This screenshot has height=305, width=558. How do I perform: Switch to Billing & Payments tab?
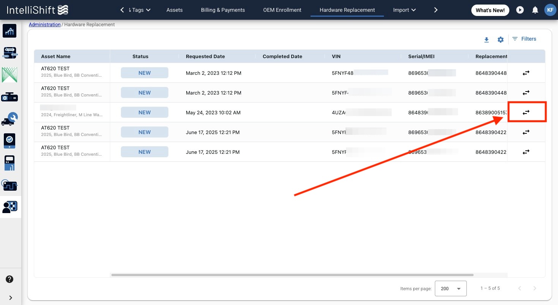click(x=223, y=10)
